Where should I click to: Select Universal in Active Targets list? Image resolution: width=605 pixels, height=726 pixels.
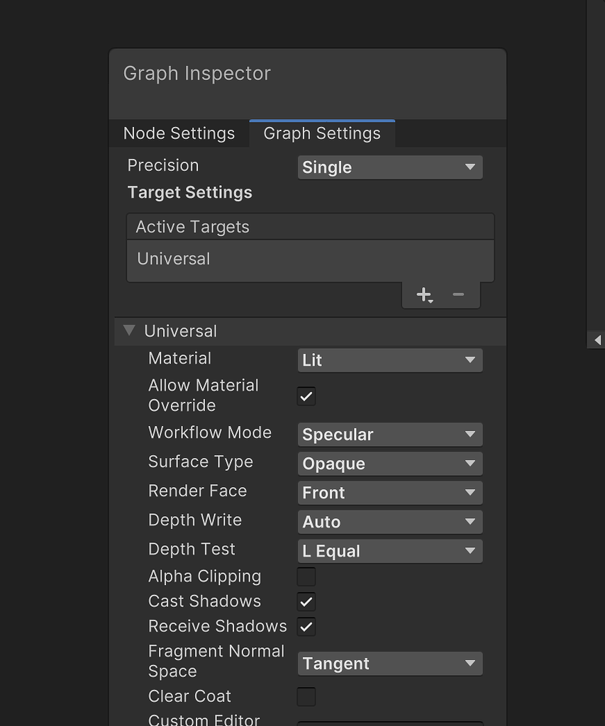point(174,259)
